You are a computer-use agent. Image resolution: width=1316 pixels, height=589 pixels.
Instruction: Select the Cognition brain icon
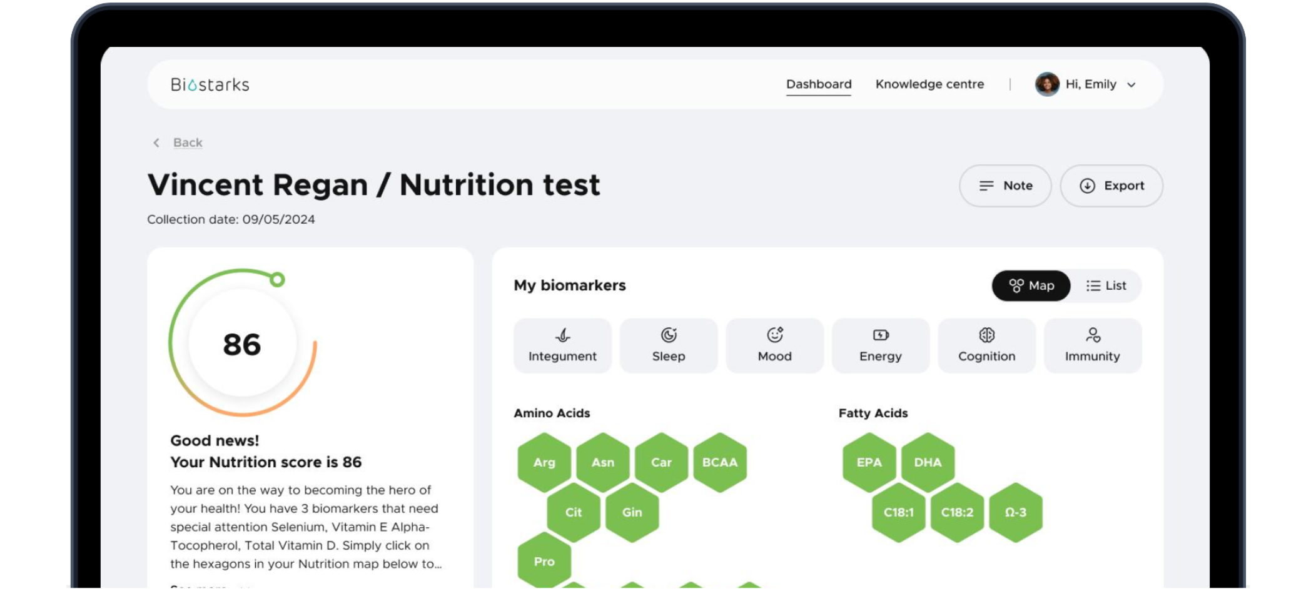point(986,335)
